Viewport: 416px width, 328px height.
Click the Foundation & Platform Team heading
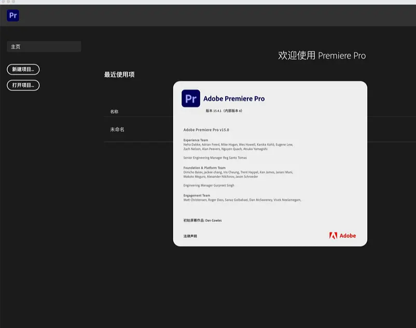click(204, 168)
